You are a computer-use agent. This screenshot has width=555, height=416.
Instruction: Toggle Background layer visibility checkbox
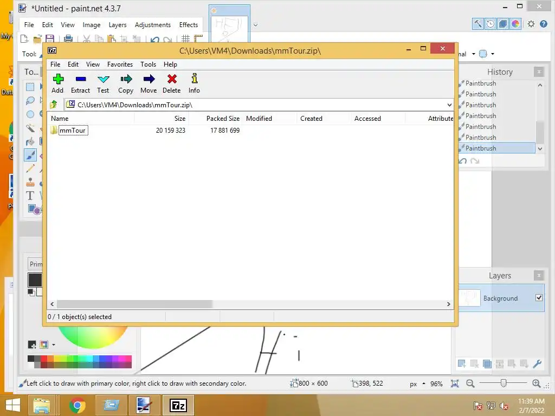[x=539, y=298]
